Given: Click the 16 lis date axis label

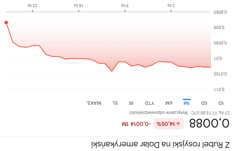Looking at the screenshot, I should (x=79, y=6).
